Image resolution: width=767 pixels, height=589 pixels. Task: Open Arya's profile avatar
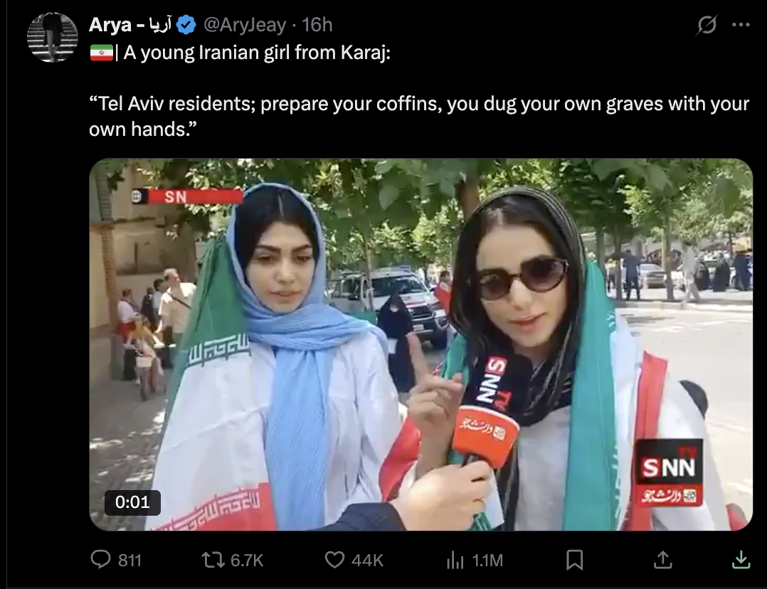53,37
